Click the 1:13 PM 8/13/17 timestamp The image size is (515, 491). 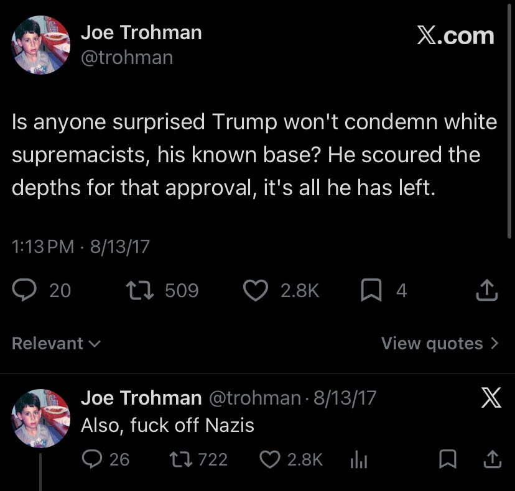pos(81,247)
